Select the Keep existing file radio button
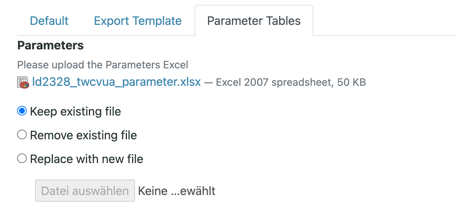This screenshot has height=211, width=457. pos(22,111)
